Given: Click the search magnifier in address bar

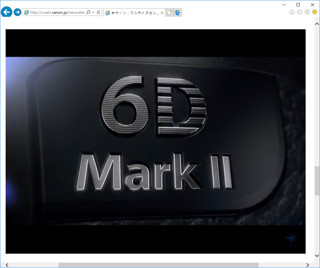Looking at the screenshot, I should [x=88, y=12].
